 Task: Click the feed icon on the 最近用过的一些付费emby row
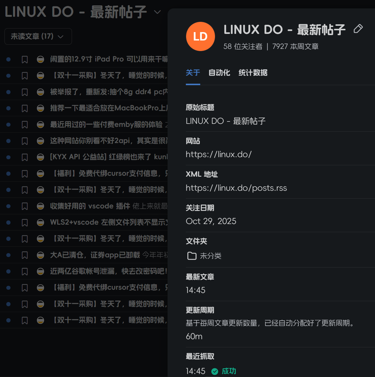[40, 125]
